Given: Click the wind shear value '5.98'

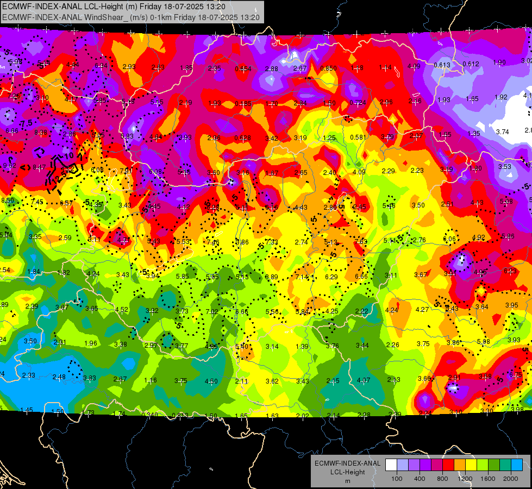Looking at the screenshot, I should (x=15, y=62).
